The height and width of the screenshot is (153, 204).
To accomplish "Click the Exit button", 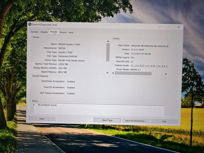I will pos(164,121).
